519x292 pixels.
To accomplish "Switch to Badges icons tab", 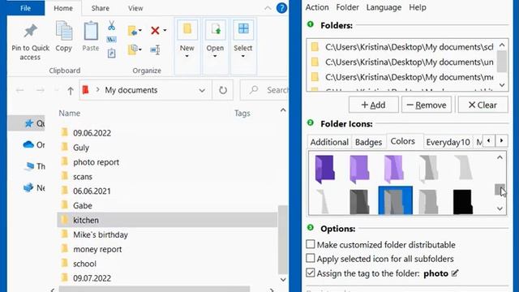I will coord(368,142).
